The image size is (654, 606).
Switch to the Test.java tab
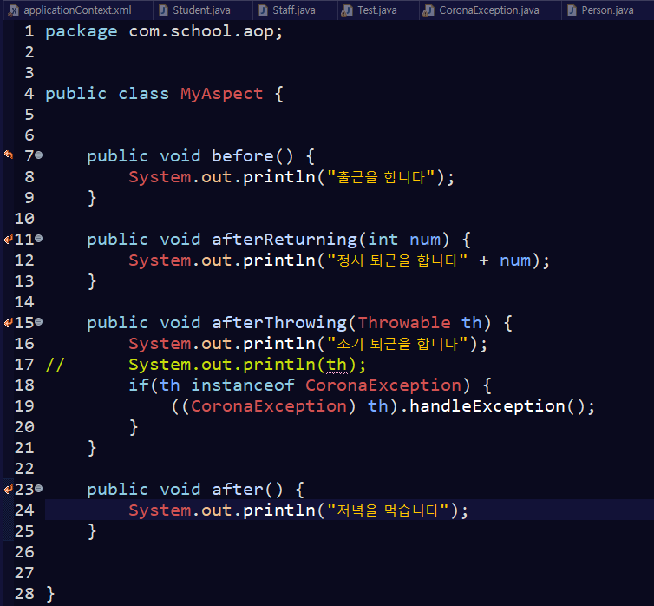[377, 10]
